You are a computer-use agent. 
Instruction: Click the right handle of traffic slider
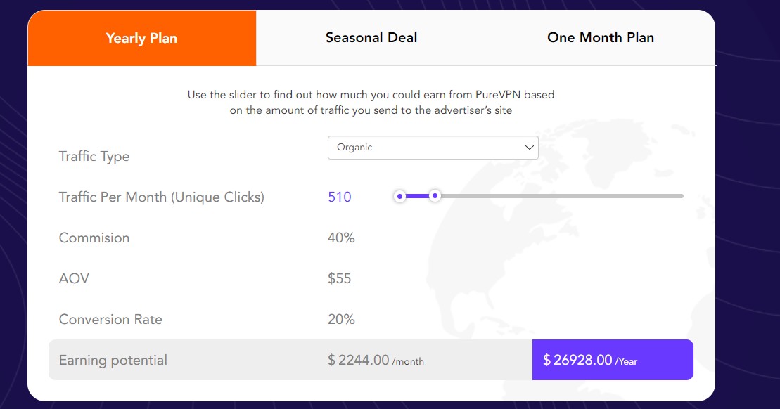click(x=435, y=196)
